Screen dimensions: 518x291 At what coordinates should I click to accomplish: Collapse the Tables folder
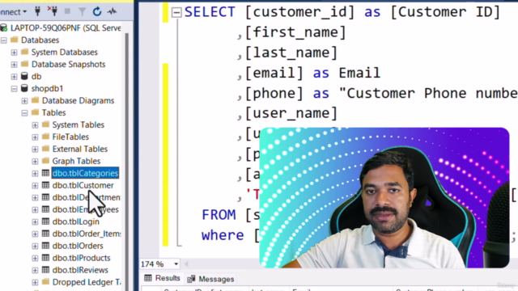coord(25,113)
